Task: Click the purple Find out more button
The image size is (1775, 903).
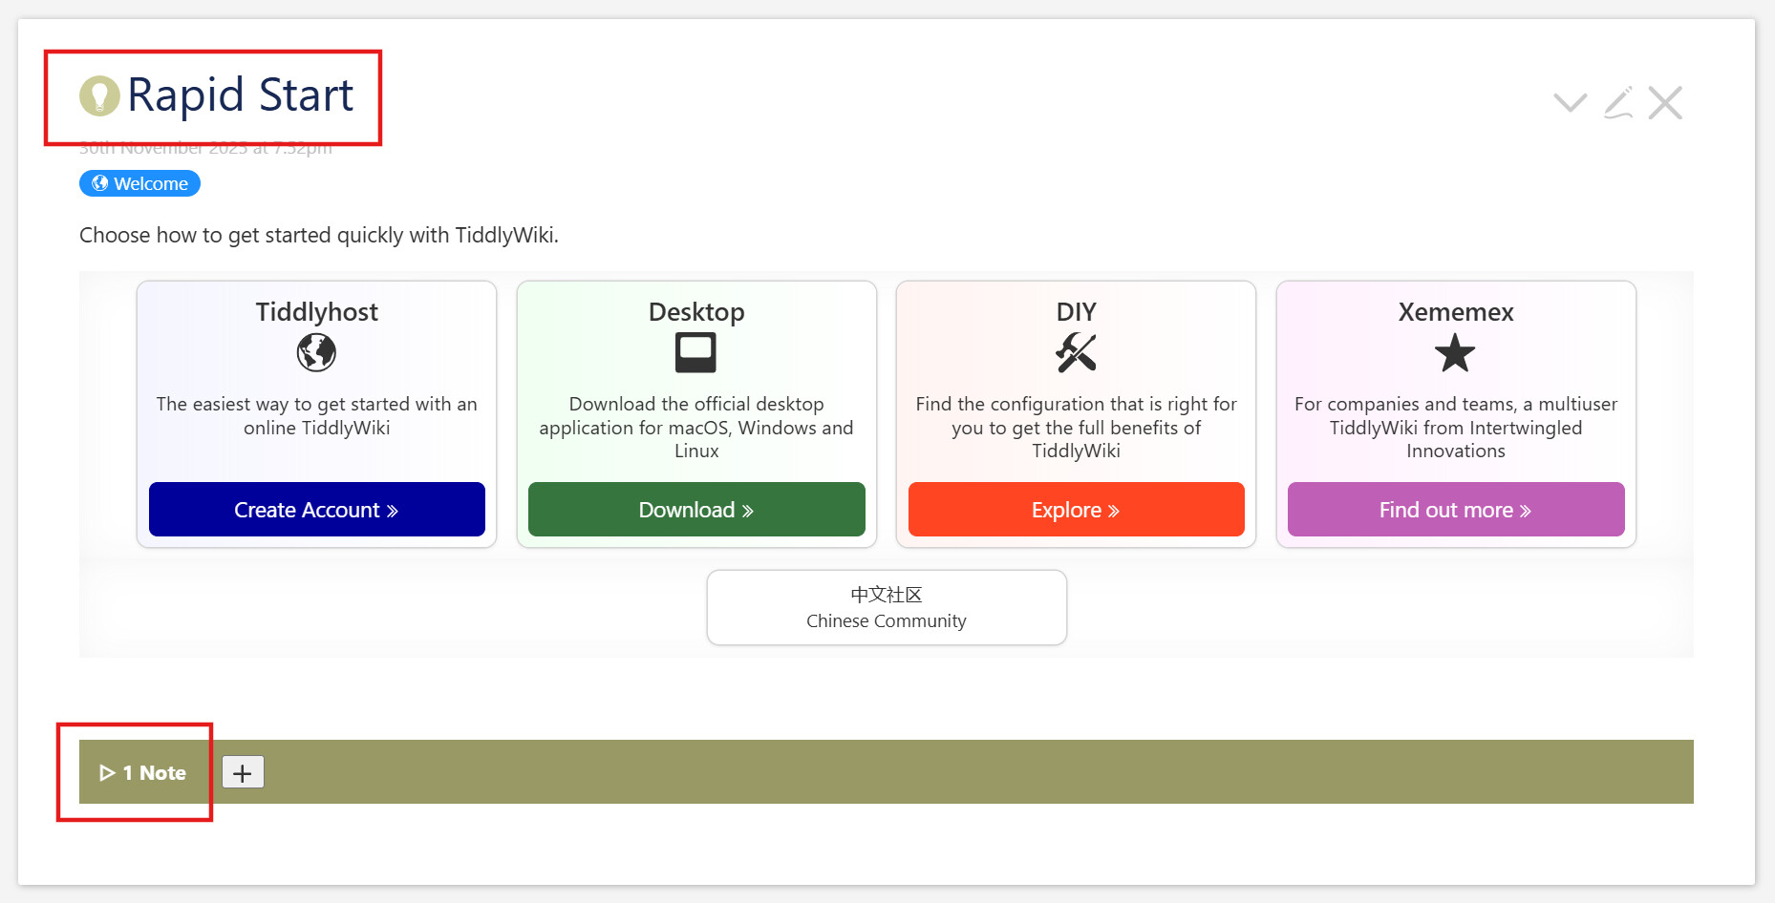Action: [x=1455, y=510]
